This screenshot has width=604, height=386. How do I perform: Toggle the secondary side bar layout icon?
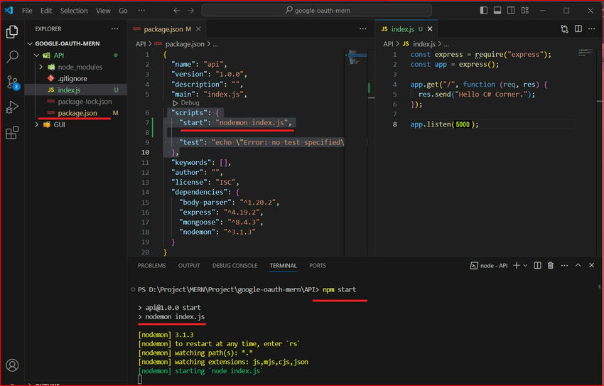(x=511, y=11)
